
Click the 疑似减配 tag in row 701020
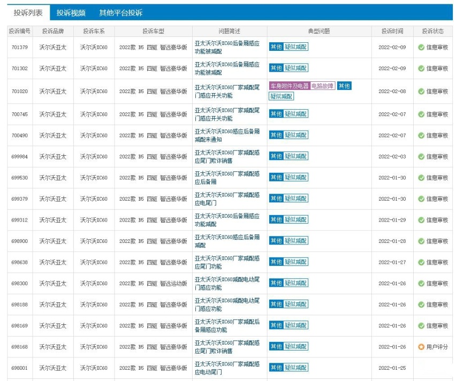coord(281,96)
